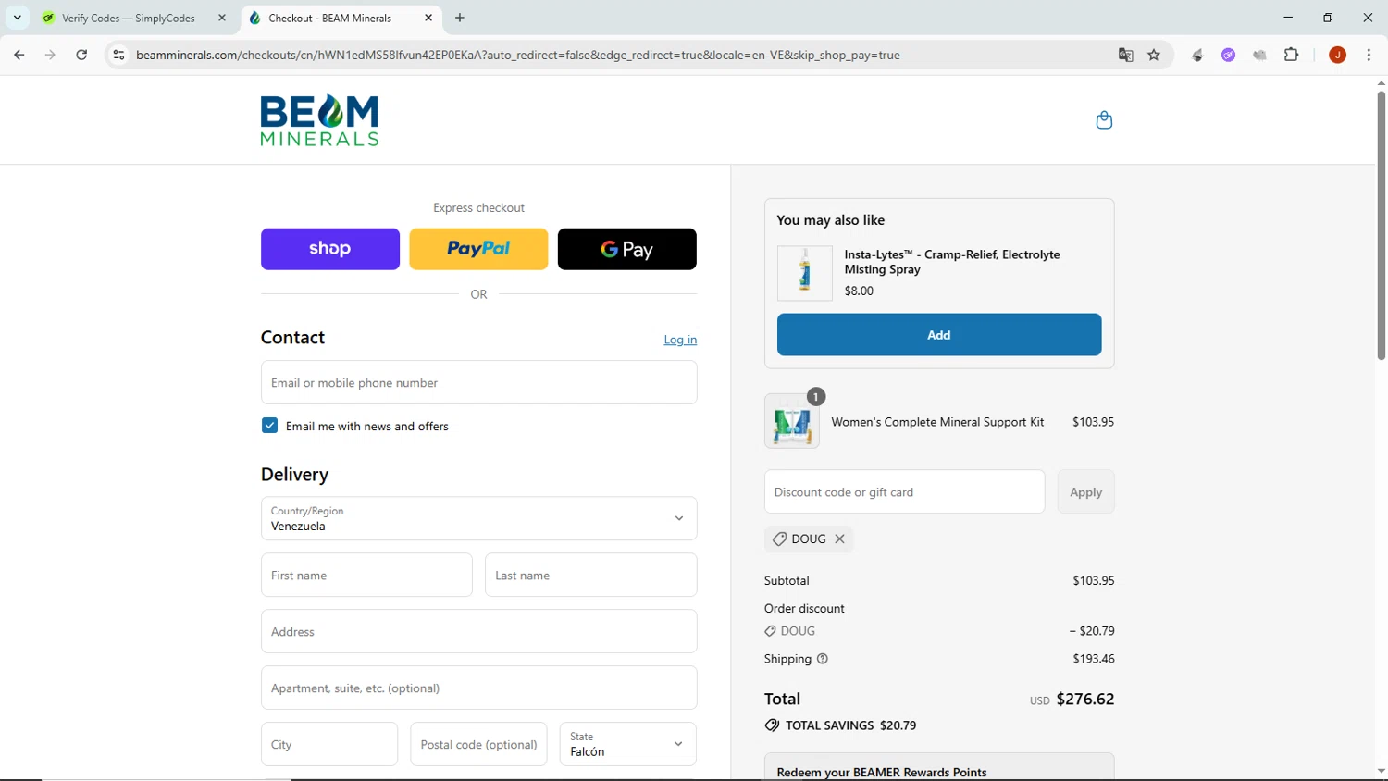The width and height of the screenshot is (1388, 781).
Task: Open the Extensions puzzle icon
Action: pyautogui.click(x=1292, y=55)
